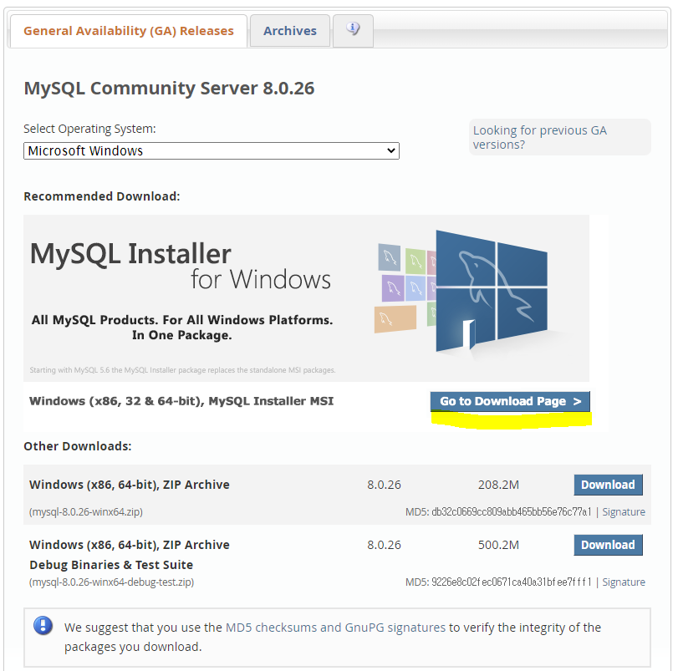Click the Go to Download Page button

tap(510, 401)
